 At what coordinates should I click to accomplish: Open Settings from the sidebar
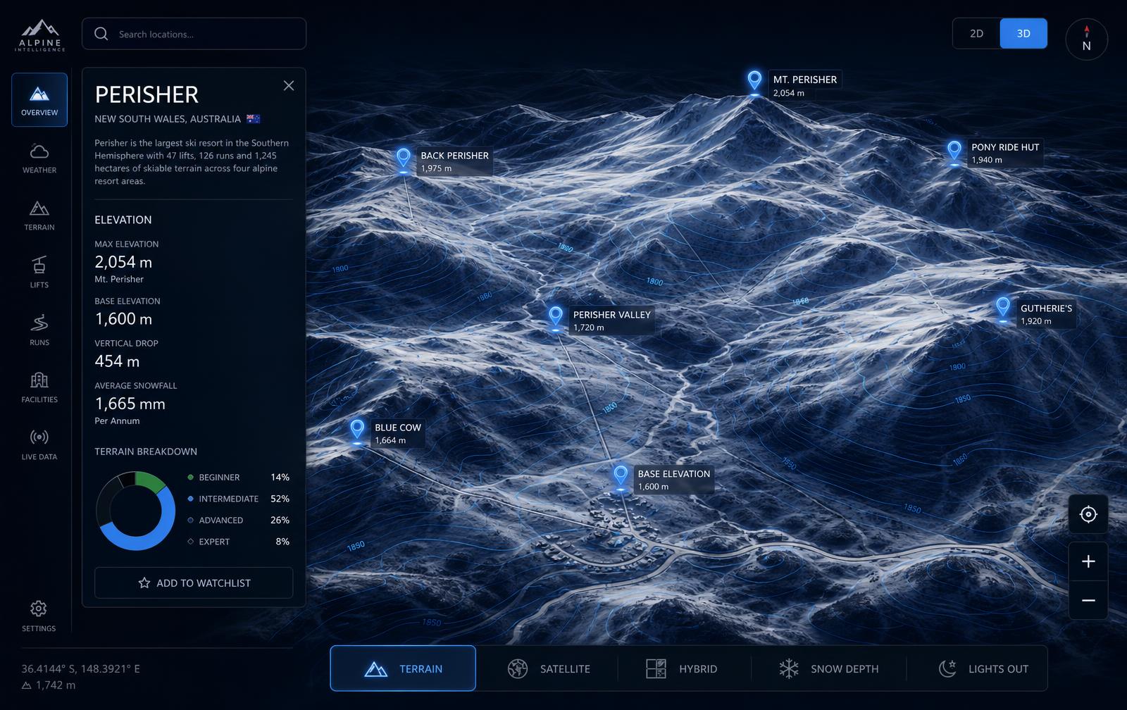click(39, 616)
